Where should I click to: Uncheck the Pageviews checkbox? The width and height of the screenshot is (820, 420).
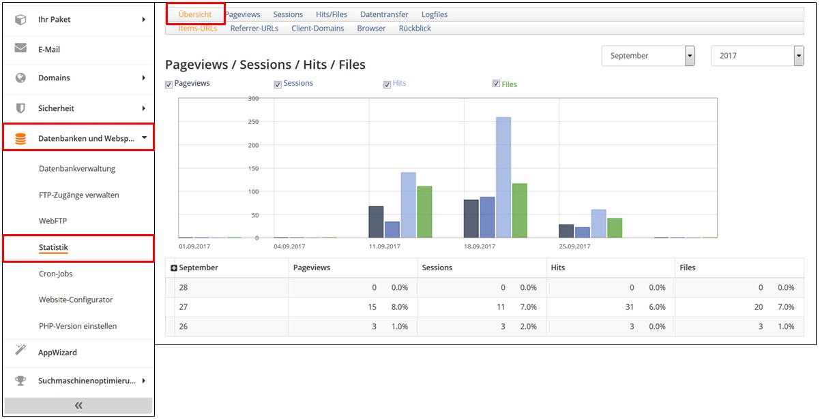tap(169, 84)
